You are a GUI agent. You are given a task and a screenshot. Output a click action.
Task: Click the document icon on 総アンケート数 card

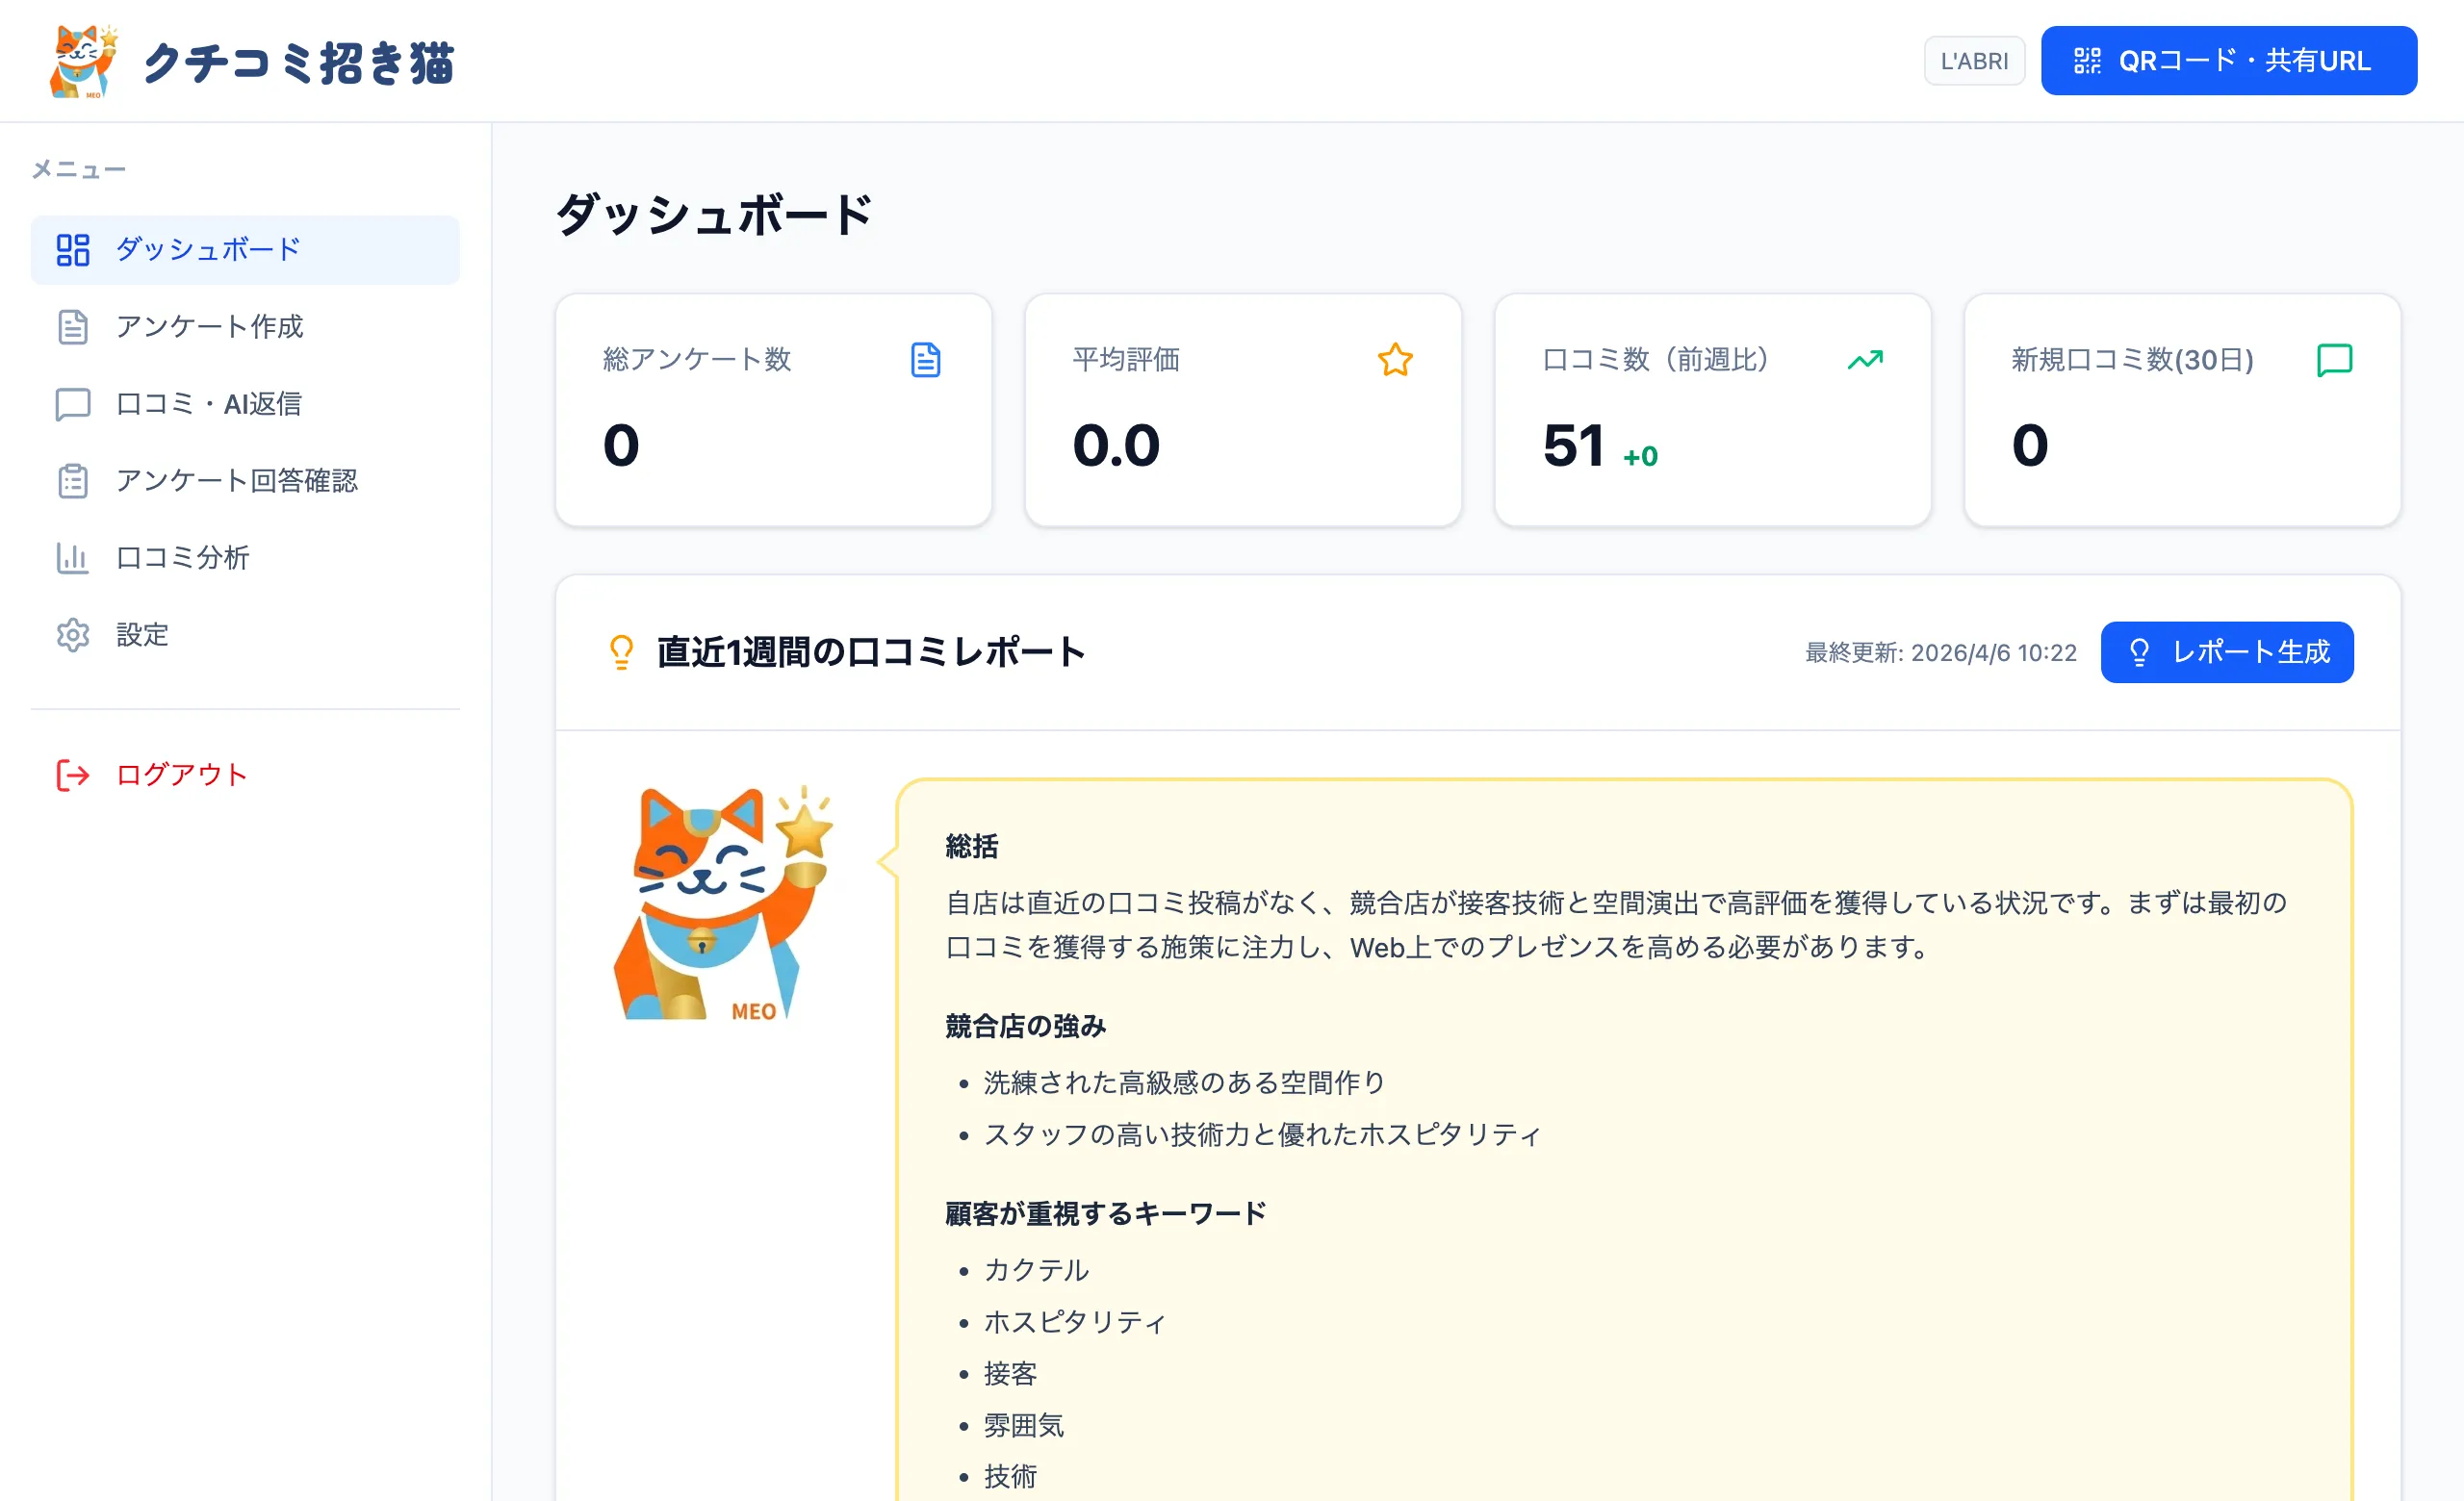pos(925,360)
